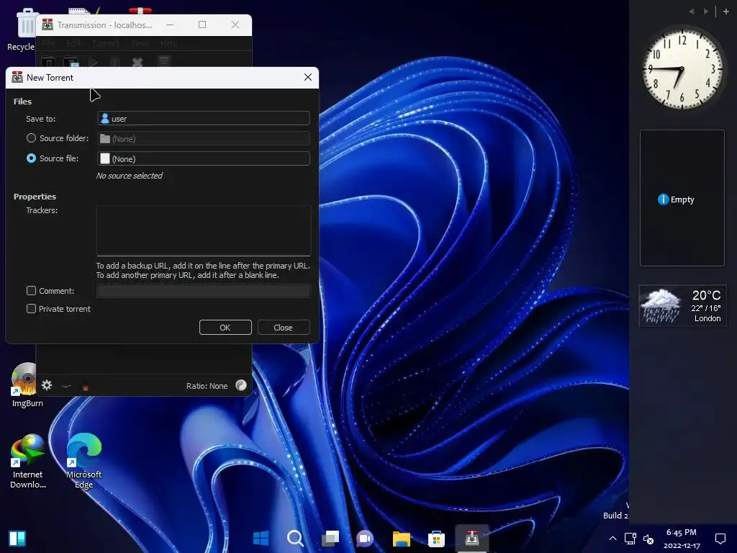This screenshot has width=737, height=553.
Task: Click the Ratio: None status text
Action: (207, 386)
